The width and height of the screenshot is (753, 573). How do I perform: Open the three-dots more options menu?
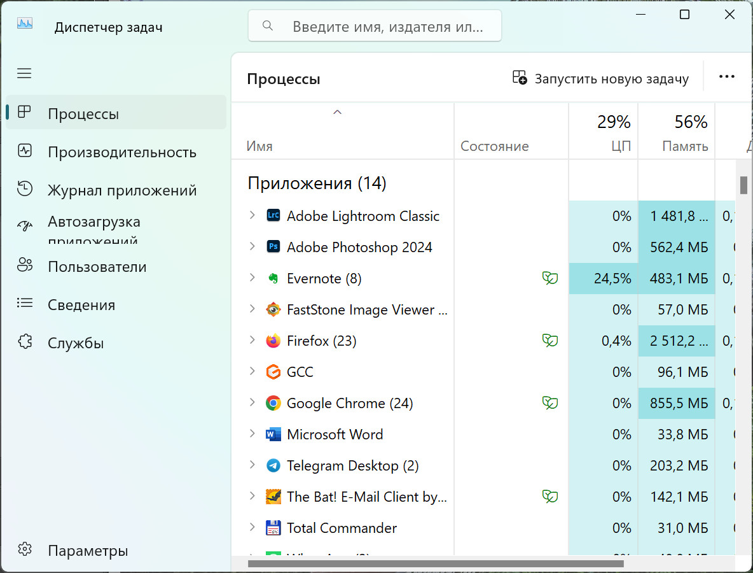(726, 76)
